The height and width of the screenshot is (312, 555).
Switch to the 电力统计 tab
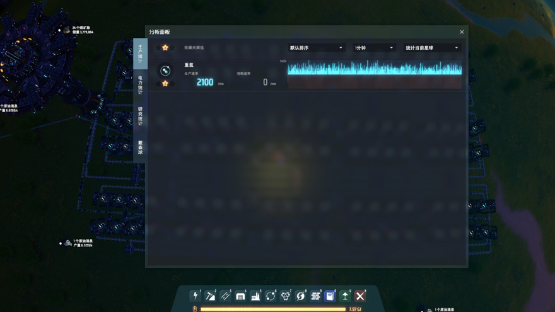point(140,85)
